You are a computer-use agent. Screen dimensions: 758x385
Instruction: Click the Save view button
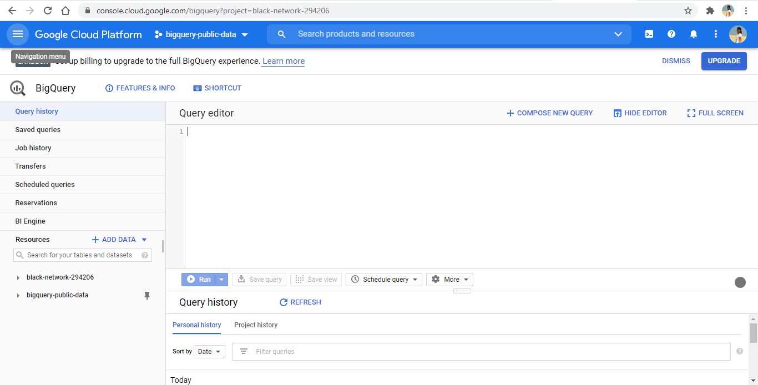316,280
